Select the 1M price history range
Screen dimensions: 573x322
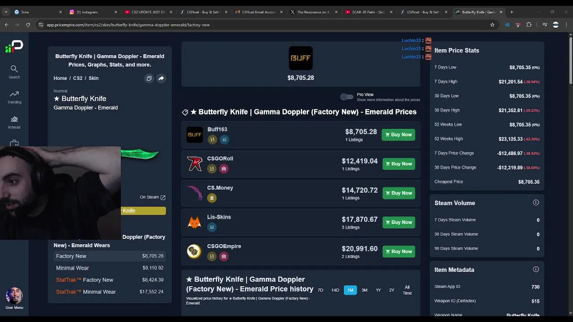point(351,290)
